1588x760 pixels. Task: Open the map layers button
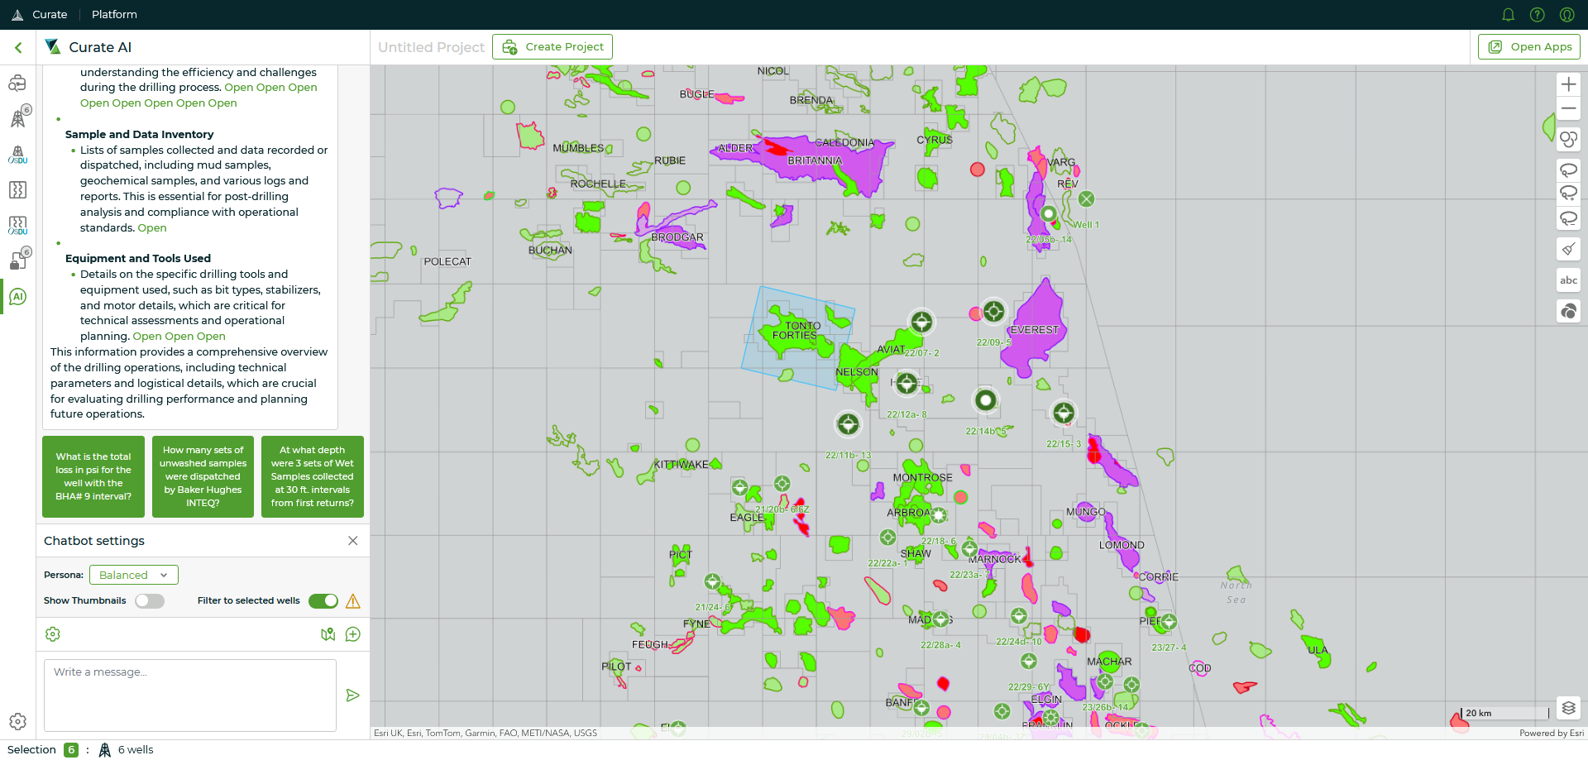(1568, 708)
